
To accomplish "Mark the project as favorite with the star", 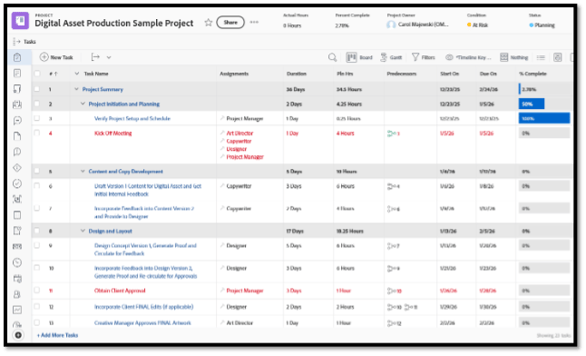I will [208, 23].
